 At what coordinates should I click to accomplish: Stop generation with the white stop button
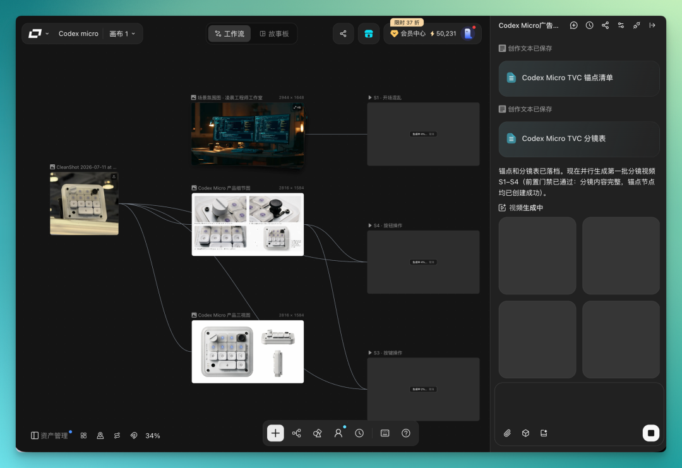(650, 433)
